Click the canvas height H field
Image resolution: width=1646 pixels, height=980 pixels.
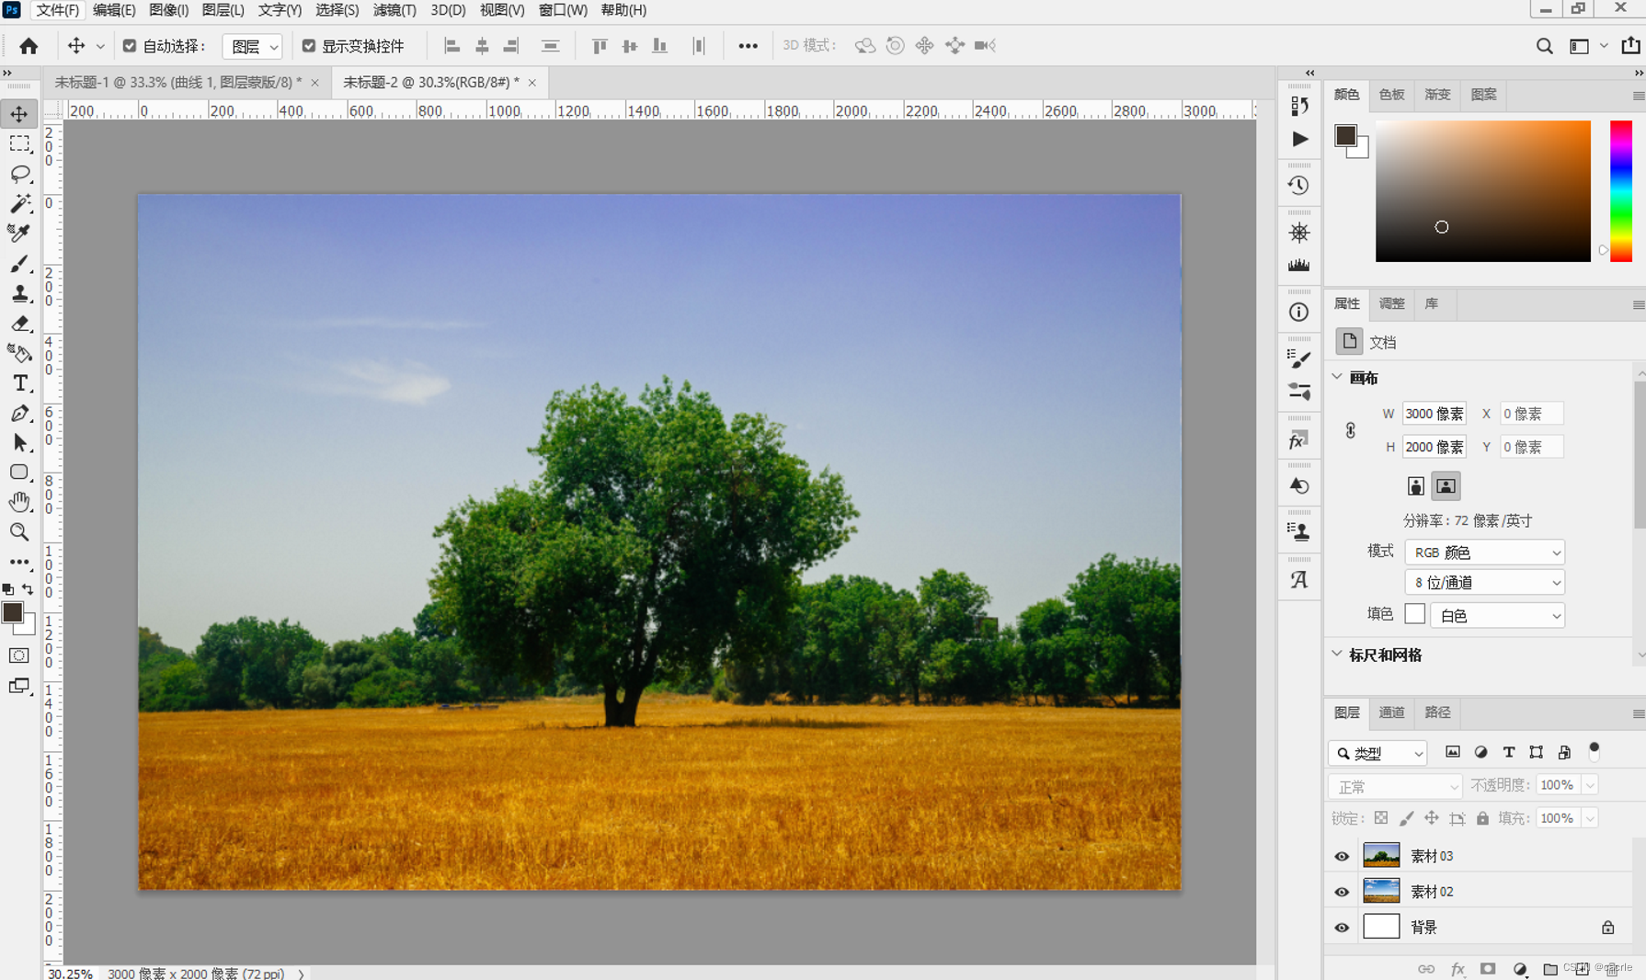coord(1435,447)
